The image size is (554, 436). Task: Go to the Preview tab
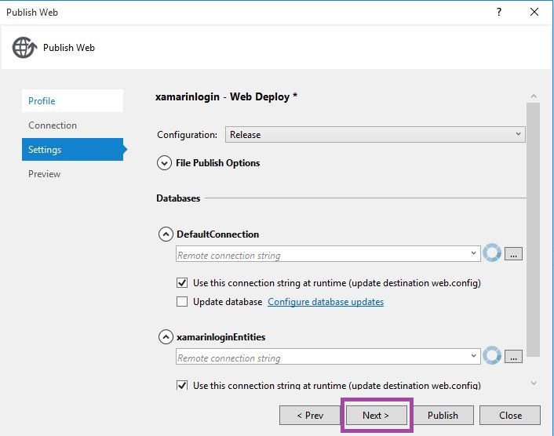72,174
